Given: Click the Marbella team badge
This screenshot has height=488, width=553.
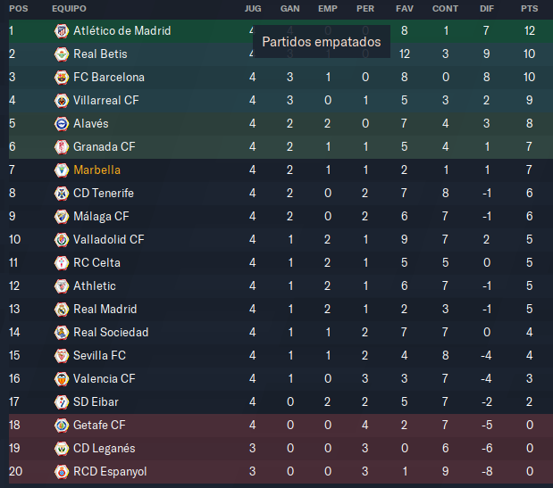Looking at the screenshot, I should [x=62, y=170].
